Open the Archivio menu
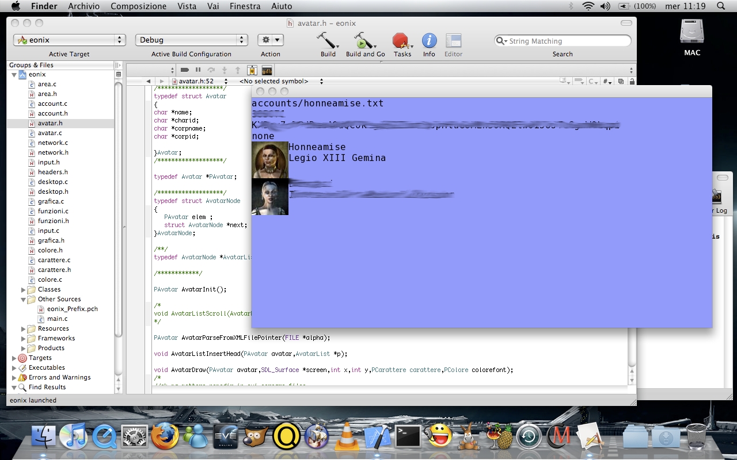737x460 pixels. coord(83,6)
